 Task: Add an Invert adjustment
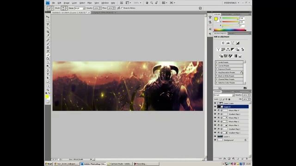pos(221,56)
